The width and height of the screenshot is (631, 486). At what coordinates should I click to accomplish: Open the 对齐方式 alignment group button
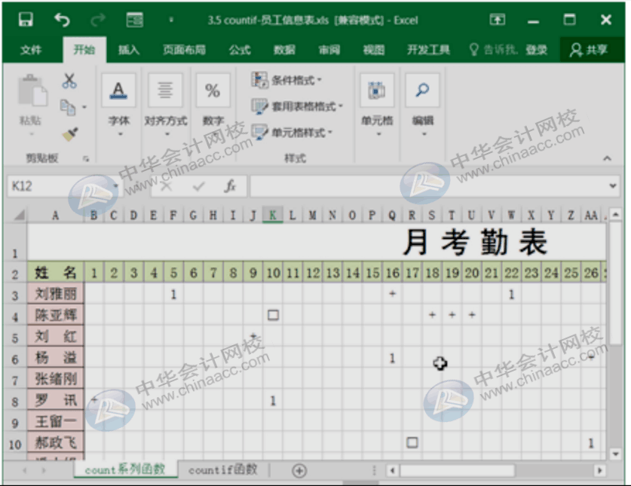(165, 104)
